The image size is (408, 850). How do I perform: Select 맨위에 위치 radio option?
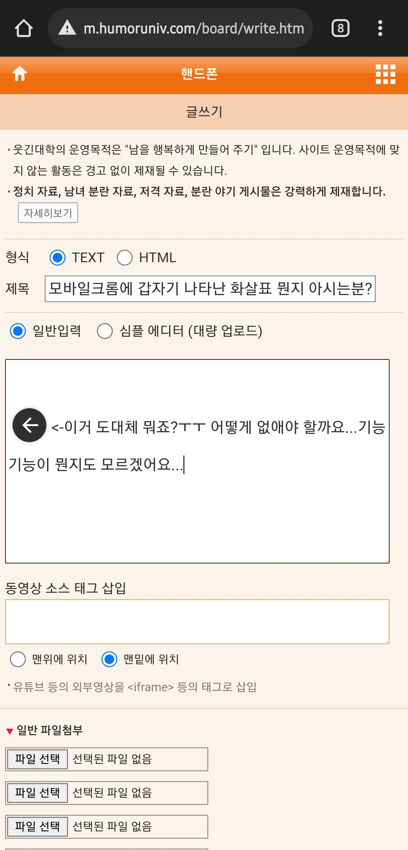[x=18, y=659]
